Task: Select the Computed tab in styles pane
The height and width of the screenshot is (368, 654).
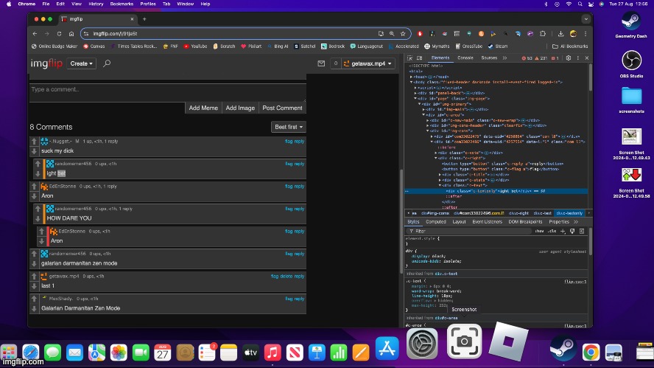Action: (x=436, y=222)
